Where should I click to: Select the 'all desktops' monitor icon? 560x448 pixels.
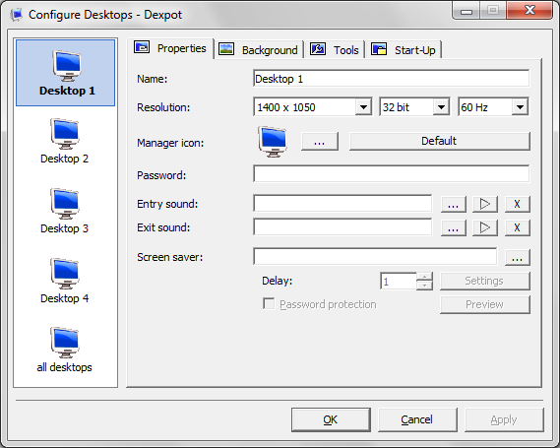pos(65,343)
